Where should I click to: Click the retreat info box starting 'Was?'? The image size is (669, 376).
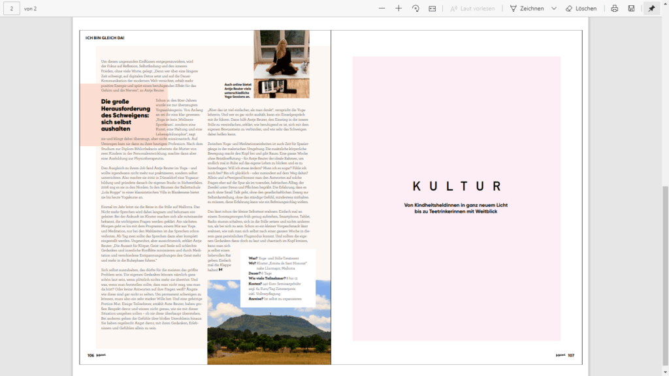pos(278,277)
